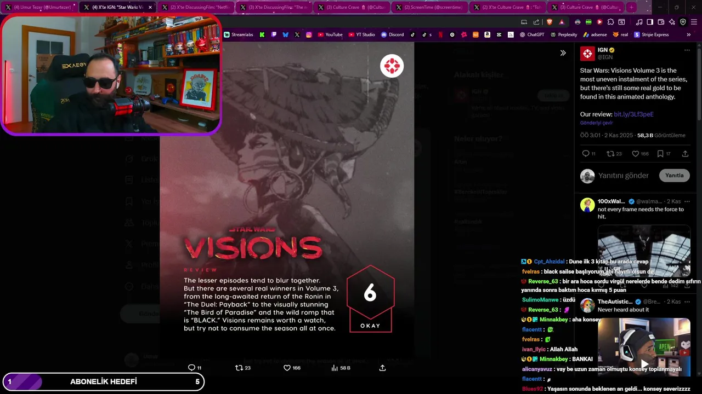Open the 100xWal user avatar
The height and width of the screenshot is (394, 702).
(587, 205)
